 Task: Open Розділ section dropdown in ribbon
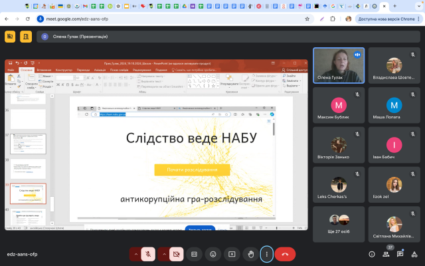46,86
